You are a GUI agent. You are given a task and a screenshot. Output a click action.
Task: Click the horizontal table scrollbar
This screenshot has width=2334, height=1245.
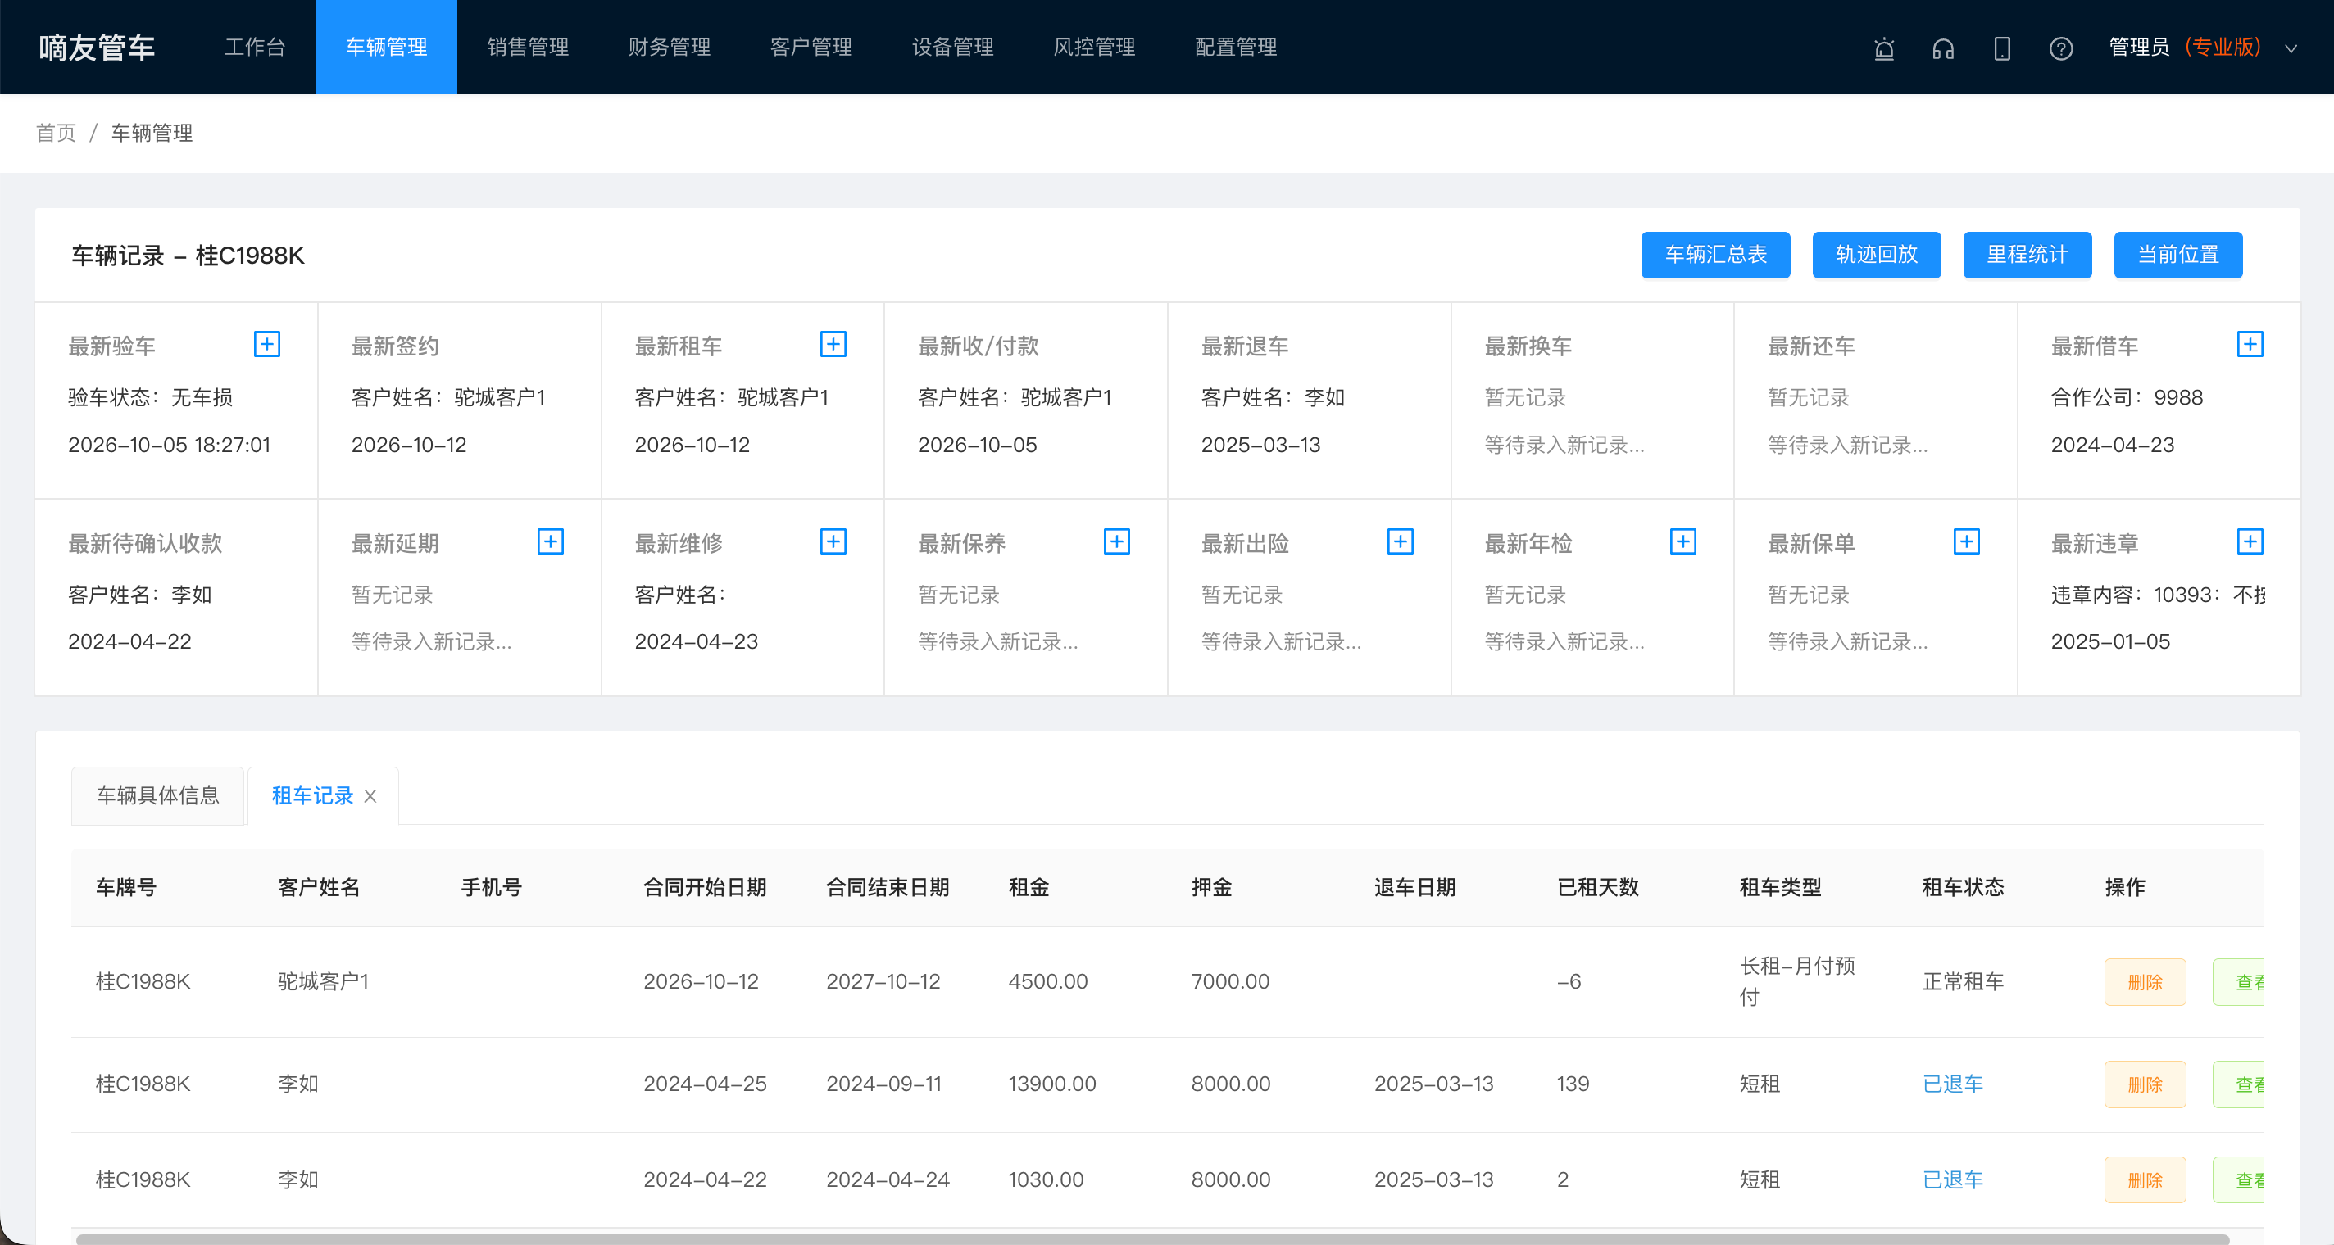pos(1151,1238)
